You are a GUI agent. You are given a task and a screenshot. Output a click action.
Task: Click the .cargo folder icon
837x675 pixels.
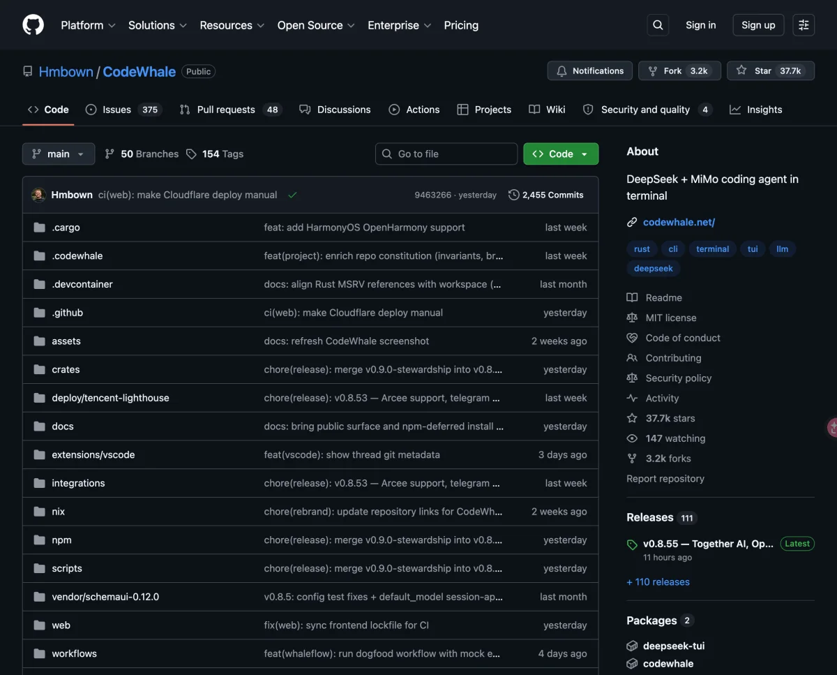[39, 228]
